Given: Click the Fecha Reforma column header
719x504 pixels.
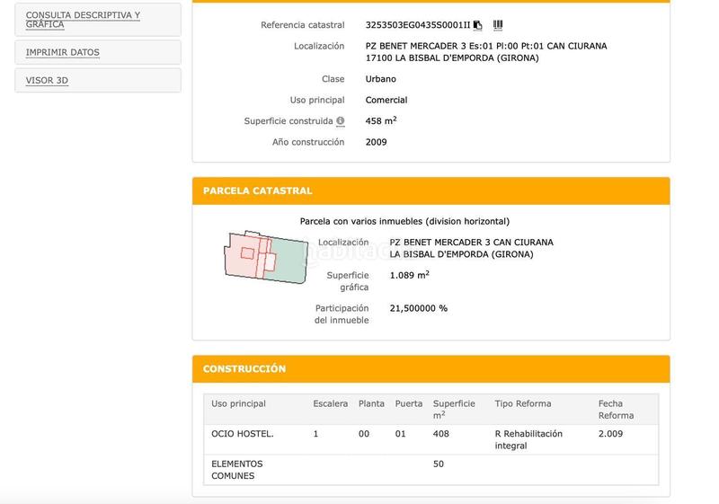Looking at the screenshot, I should tap(617, 409).
